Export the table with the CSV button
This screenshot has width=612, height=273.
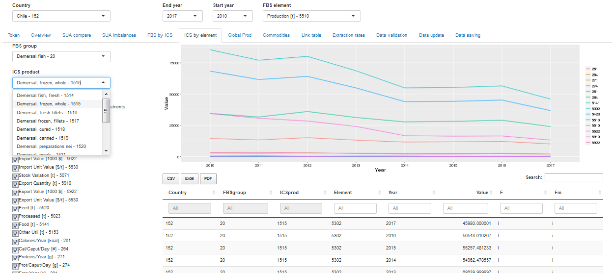170,179
